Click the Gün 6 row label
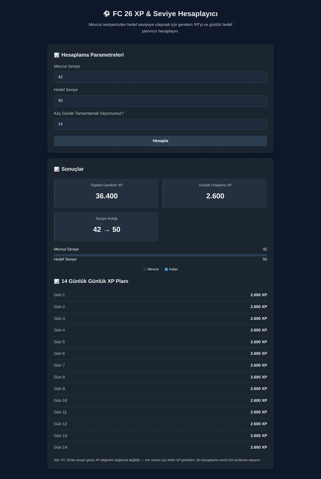 pyautogui.click(x=59, y=353)
